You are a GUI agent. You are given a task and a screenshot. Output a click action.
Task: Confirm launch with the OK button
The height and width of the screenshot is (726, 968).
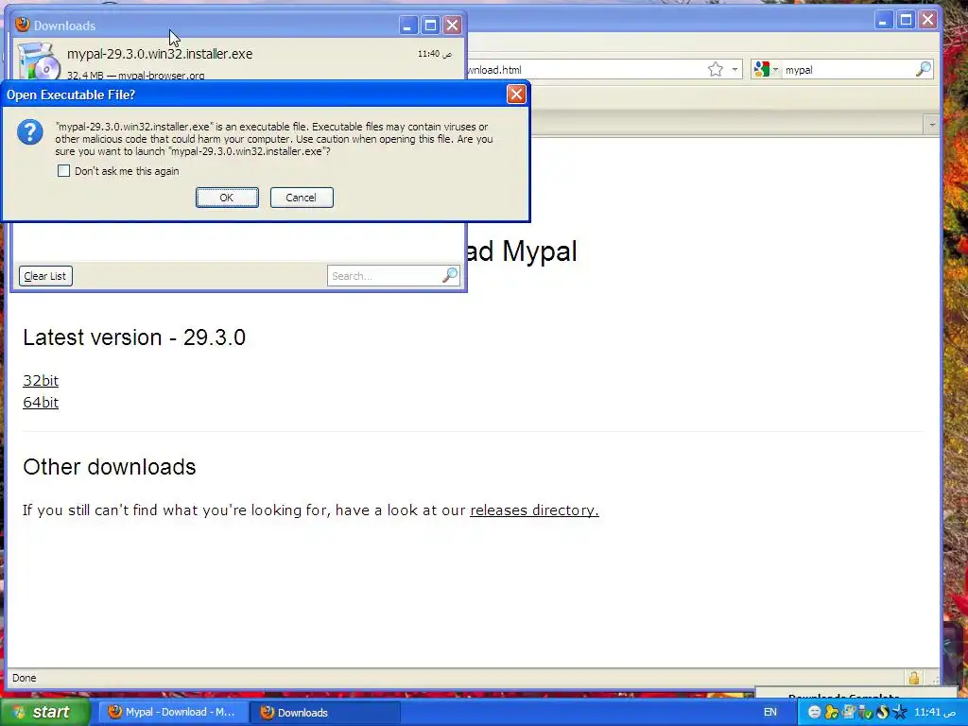coord(227,198)
